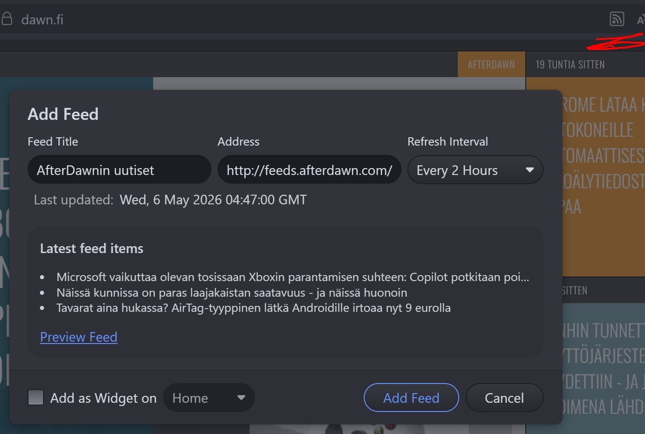This screenshot has height=434, width=645.
Task: Enable the Add as Widget checkbox
Action: 36,397
